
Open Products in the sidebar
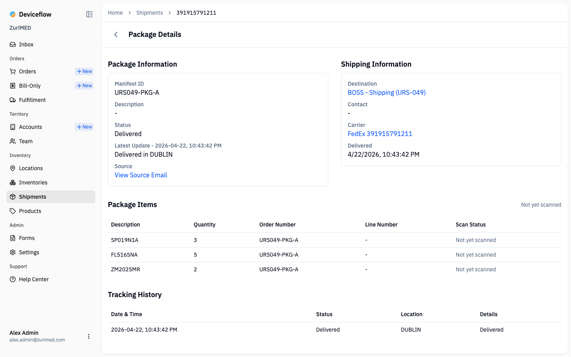pyautogui.click(x=51, y=211)
